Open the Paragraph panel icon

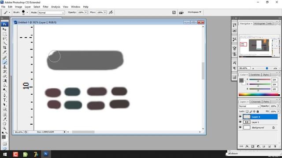click(x=234, y=68)
